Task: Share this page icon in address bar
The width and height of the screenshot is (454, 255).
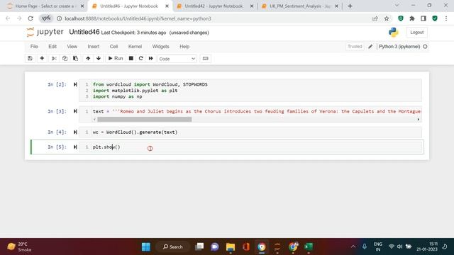Action: coord(375,18)
